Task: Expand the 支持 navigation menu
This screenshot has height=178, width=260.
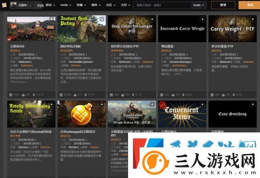Action: pos(125,5)
